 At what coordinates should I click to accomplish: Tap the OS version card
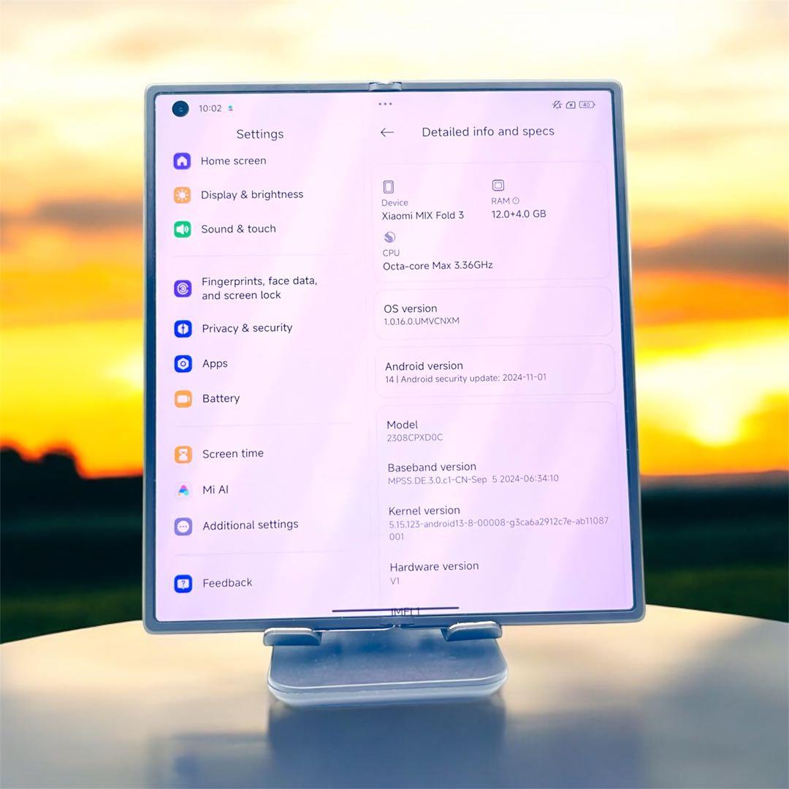(493, 314)
